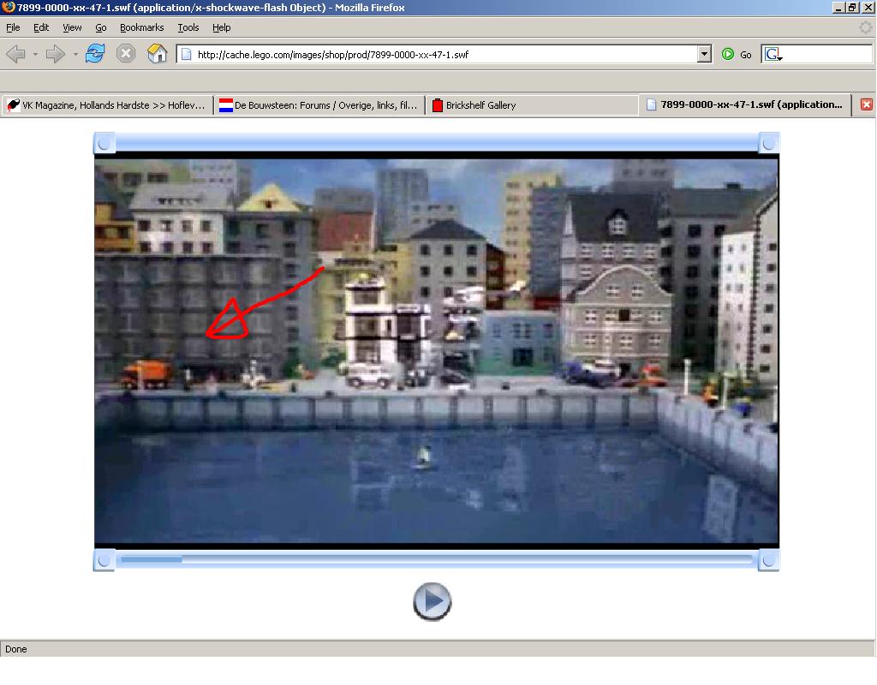
Task: Restore down the Firefox window
Action: pos(852,7)
